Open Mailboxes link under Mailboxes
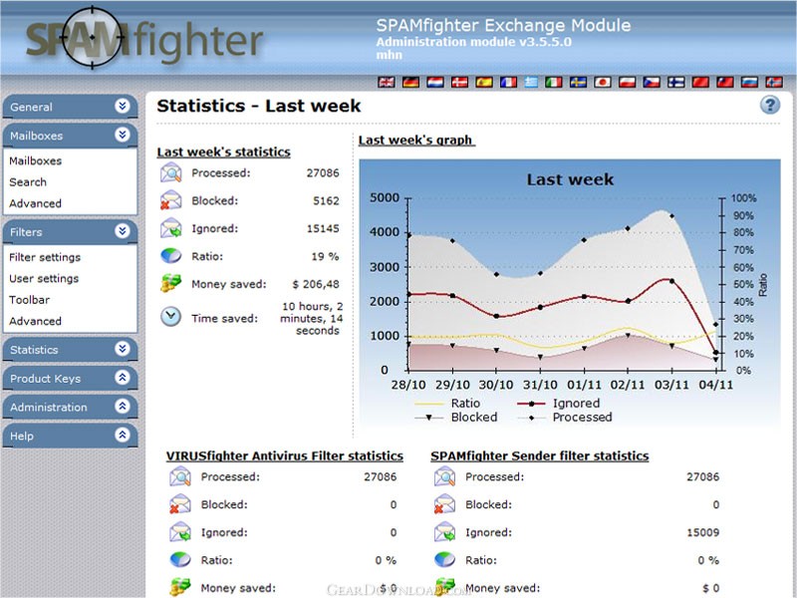The height and width of the screenshot is (598, 797). [x=35, y=160]
